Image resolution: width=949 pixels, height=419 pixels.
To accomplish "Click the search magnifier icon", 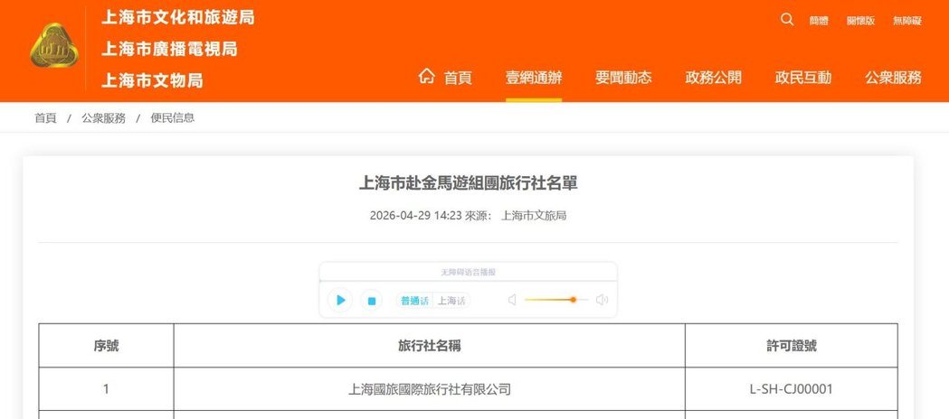I will pyautogui.click(x=787, y=20).
